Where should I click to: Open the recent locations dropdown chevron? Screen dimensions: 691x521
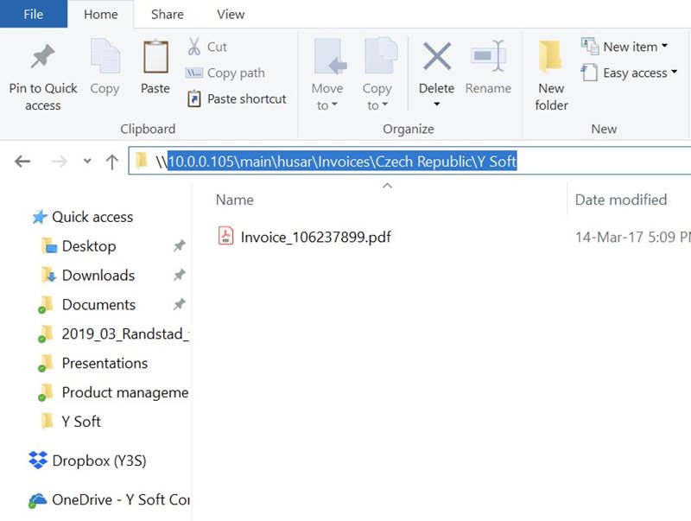coord(87,162)
